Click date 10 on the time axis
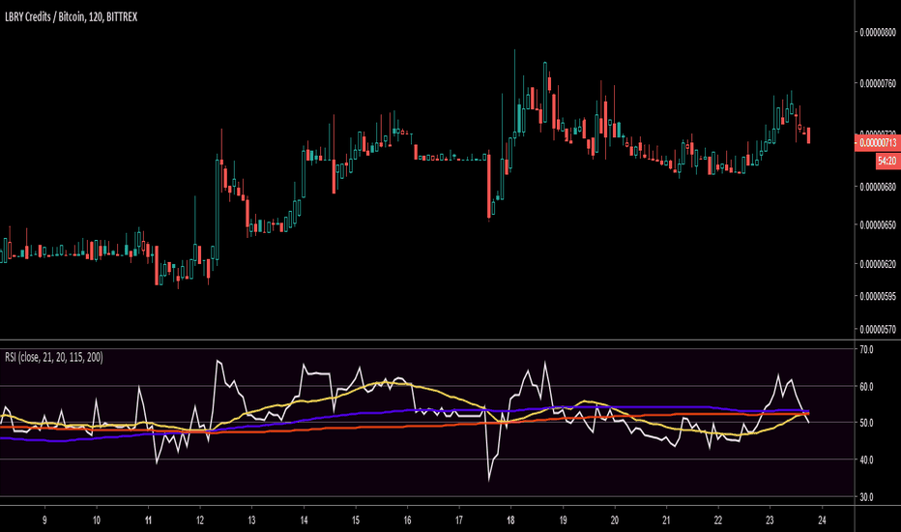Screen dimensions: 901x532 (x=97, y=520)
